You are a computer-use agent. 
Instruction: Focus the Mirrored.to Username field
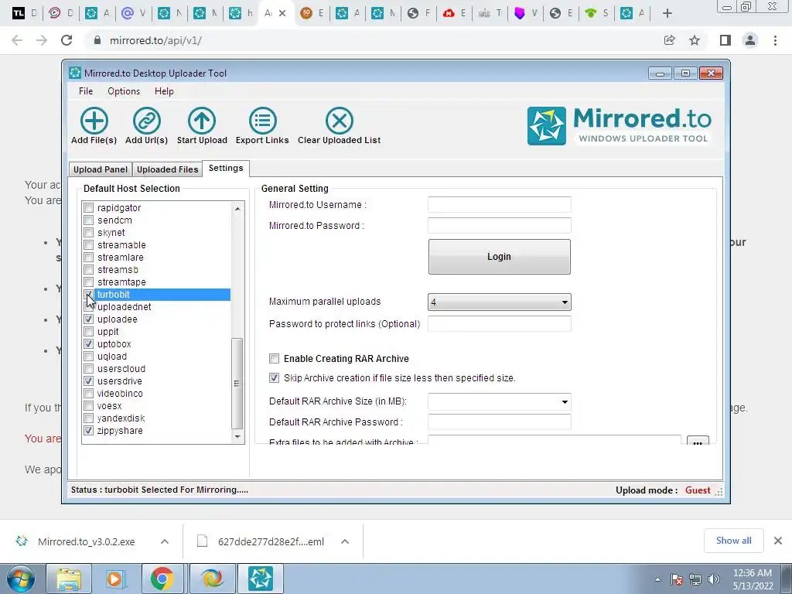(x=499, y=204)
